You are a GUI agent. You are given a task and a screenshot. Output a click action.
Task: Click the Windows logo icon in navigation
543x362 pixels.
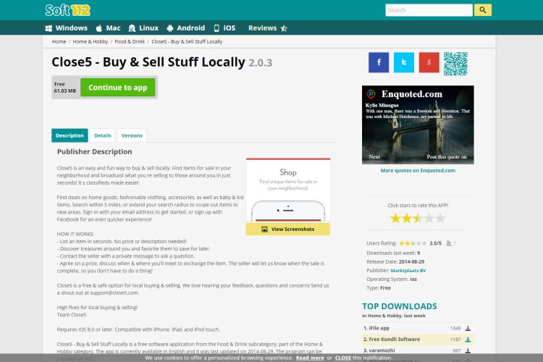coord(49,28)
